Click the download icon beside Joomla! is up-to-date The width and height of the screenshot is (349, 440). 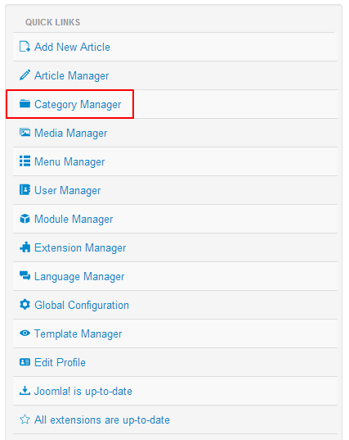[25, 390]
